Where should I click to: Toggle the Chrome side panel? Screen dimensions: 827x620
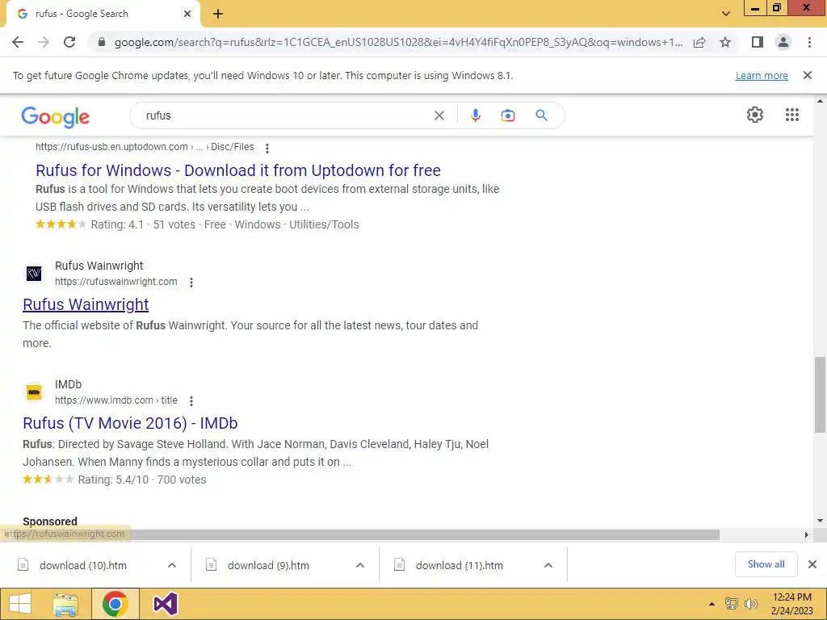[758, 42]
